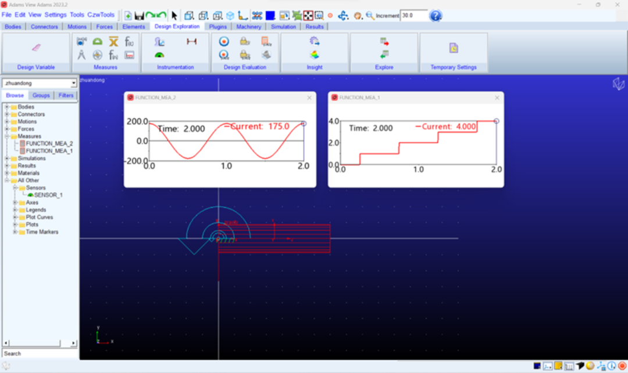Click the browser horizontal scrollbar right arrow
The width and height of the screenshot is (628, 373).
73,343
